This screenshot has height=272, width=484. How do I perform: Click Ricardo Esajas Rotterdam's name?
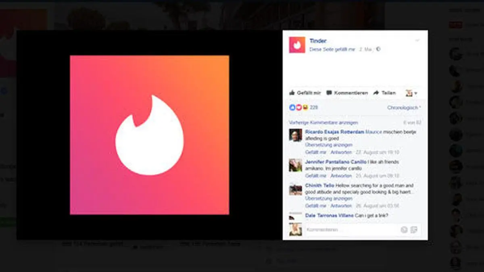334,132
